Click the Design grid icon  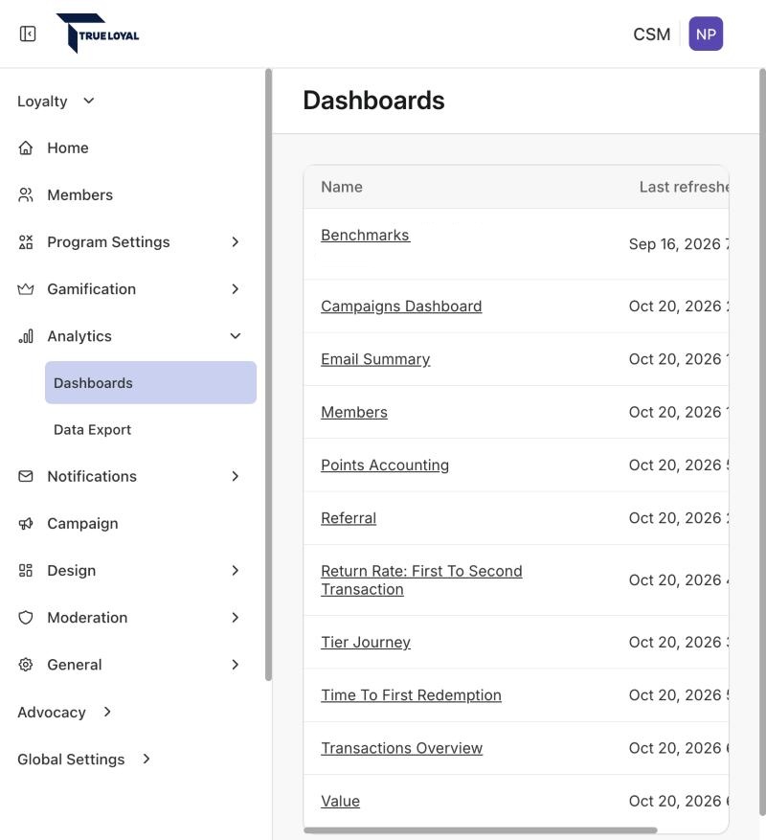coord(26,571)
